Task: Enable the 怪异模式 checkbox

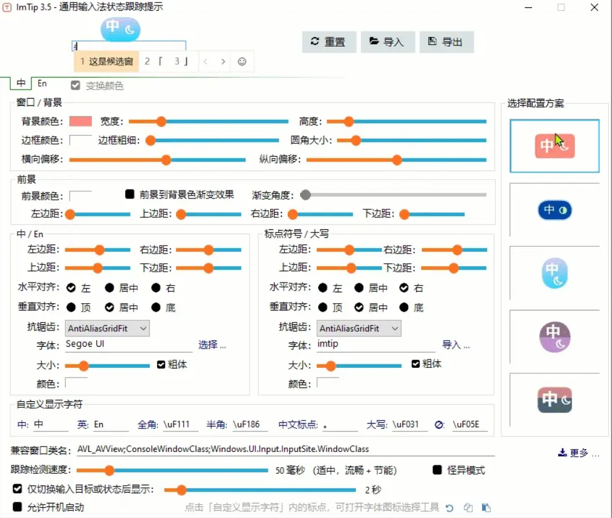Action: 437,470
